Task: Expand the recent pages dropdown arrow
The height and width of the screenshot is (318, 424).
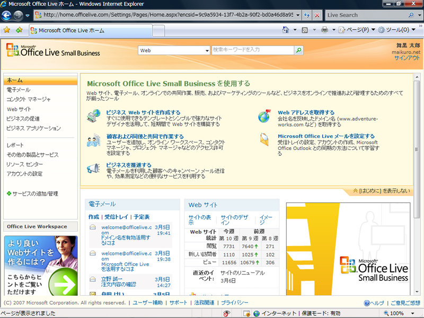Action: click(28, 15)
